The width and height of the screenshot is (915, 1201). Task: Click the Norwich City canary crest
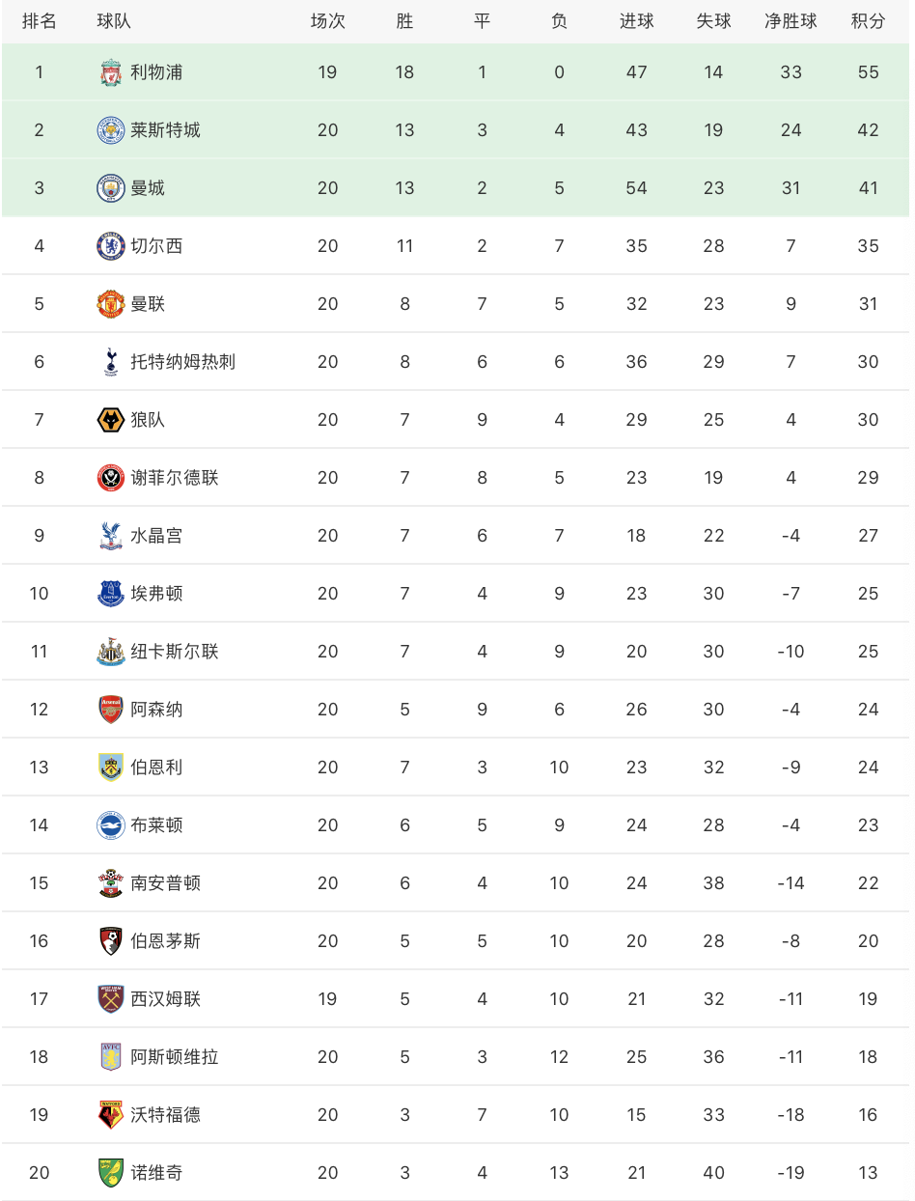pyautogui.click(x=111, y=1173)
